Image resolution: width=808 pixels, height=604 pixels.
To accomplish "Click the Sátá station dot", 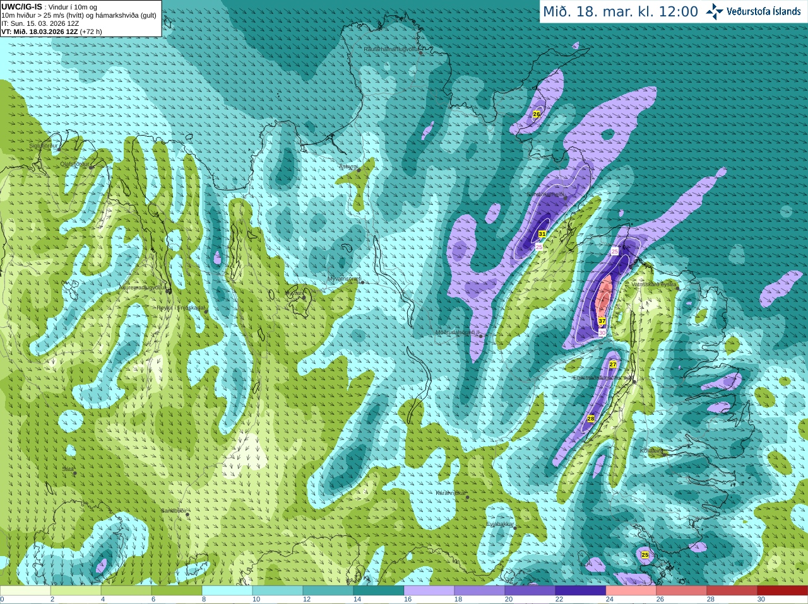I will pyautogui.click(x=74, y=473).
